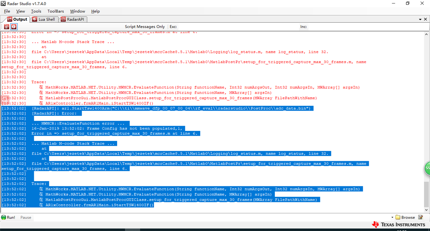430x231 pixels.
Task: Click the vertical scrollbar thumb
Action: [x=426, y=194]
